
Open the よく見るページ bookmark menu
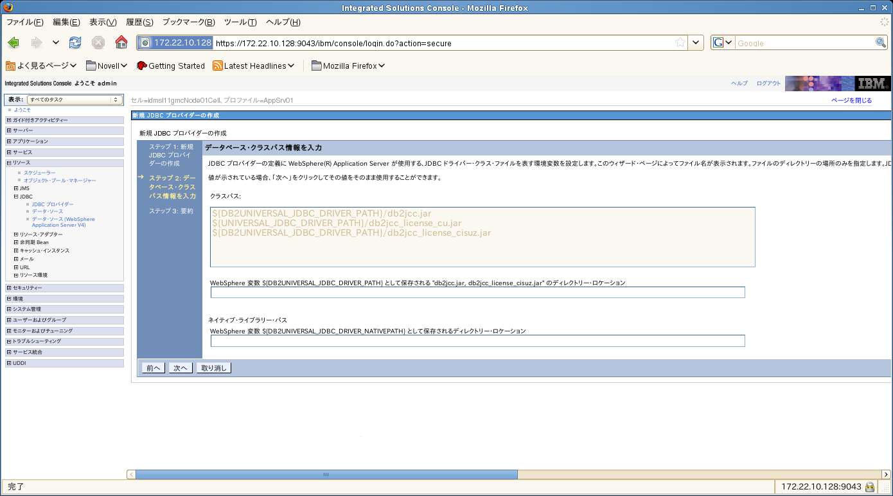point(41,66)
